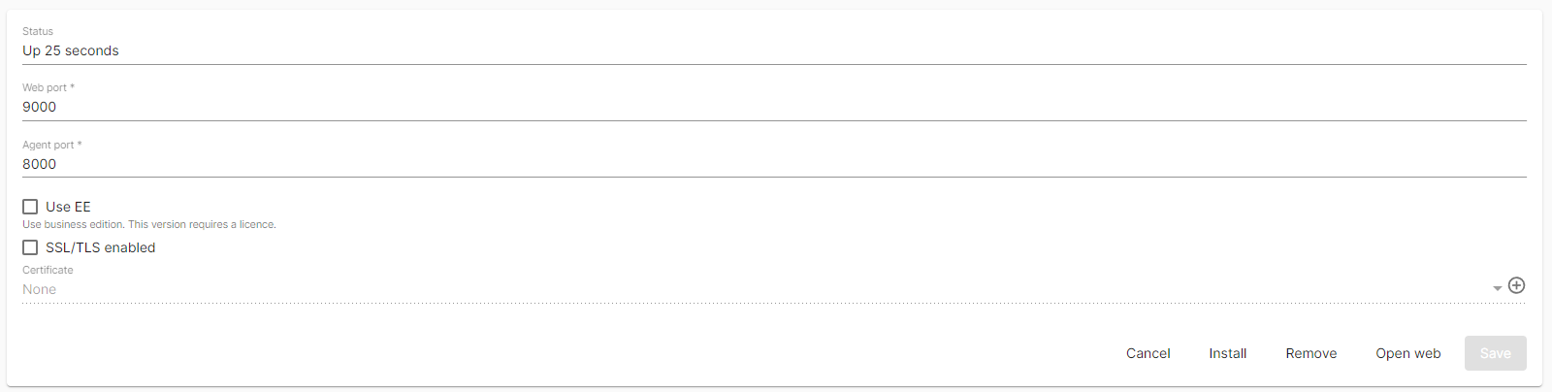Click the "Status" field label
This screenshot has height=392, width=1552.
pyautogui.click(x=38, y=31)
